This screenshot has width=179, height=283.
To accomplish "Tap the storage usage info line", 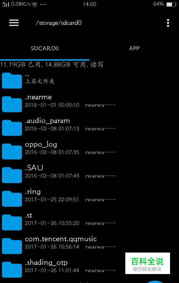I will click(52, 64).
